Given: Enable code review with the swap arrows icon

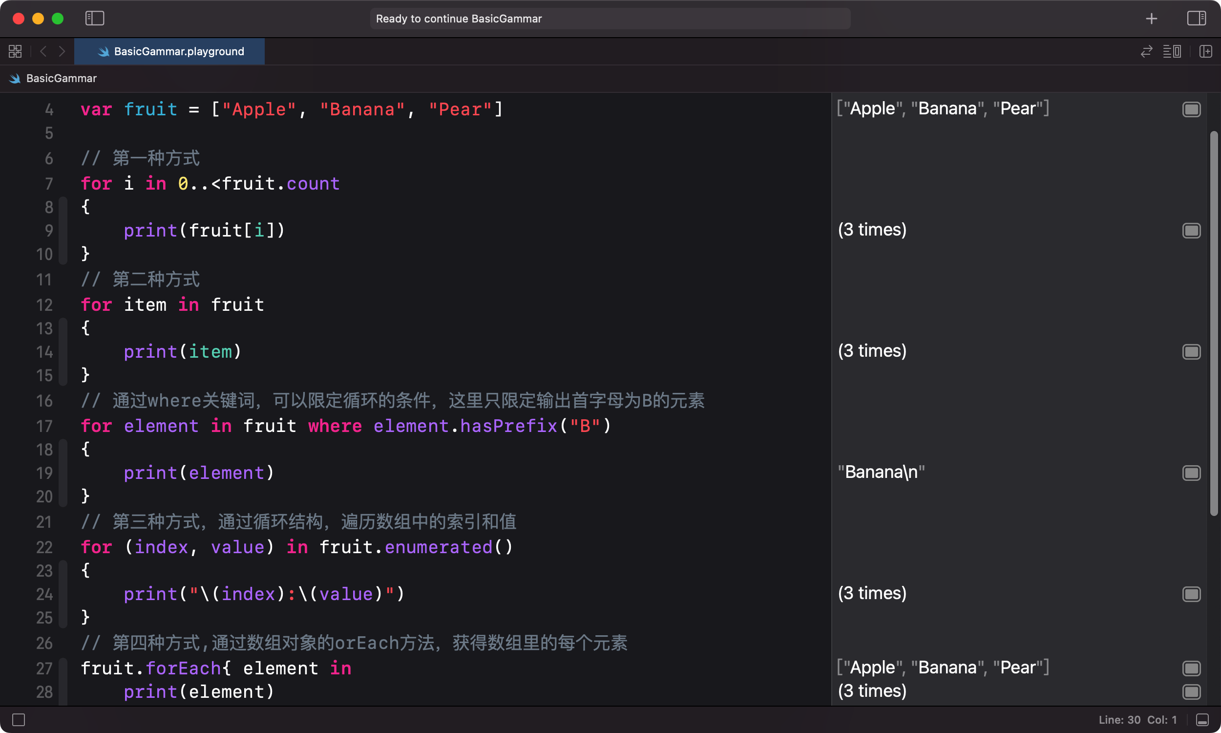Looking at the screenshot, I should [1146, 51].
